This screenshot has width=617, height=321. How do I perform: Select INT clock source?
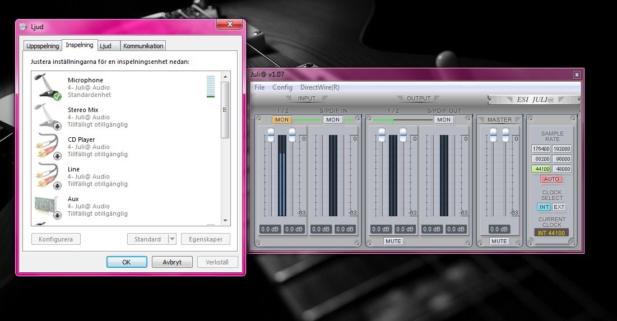click(x=544, y=207)
